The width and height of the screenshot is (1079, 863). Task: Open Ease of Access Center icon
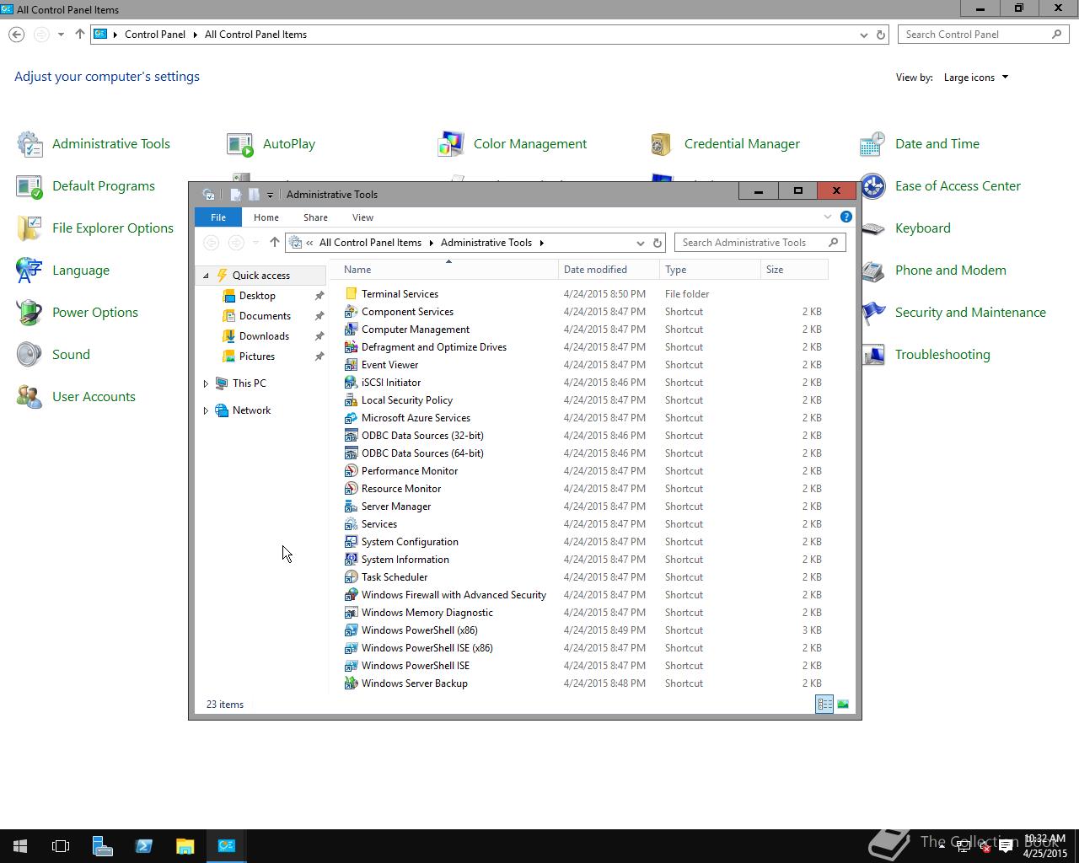(872, 186)
